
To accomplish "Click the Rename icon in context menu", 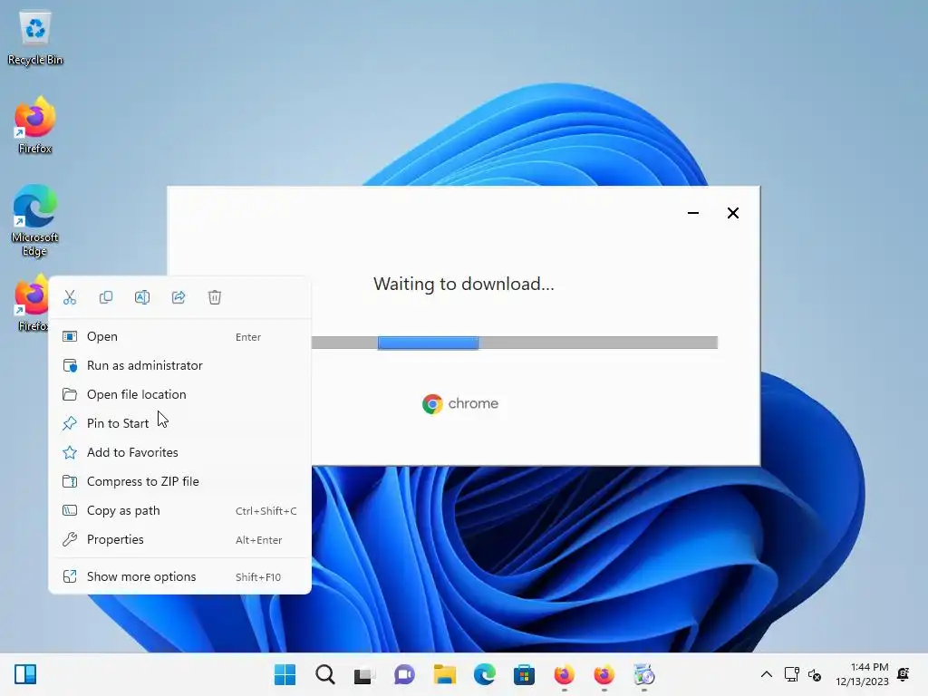I will click(x=142, y=297).
